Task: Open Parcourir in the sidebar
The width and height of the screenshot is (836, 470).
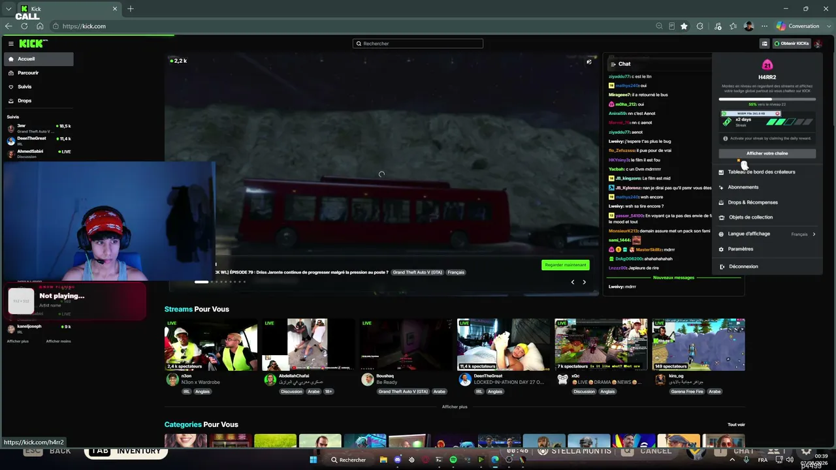Action: [x=39, y=73]
